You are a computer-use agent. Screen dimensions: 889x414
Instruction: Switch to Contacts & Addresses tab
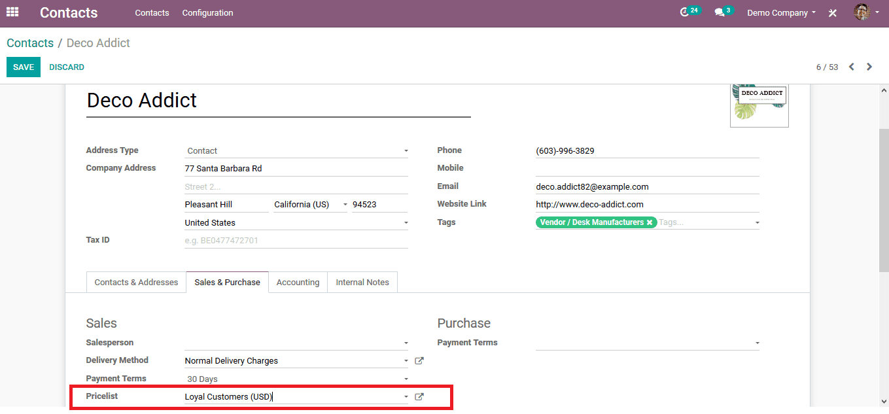click(x=136, y=282)
